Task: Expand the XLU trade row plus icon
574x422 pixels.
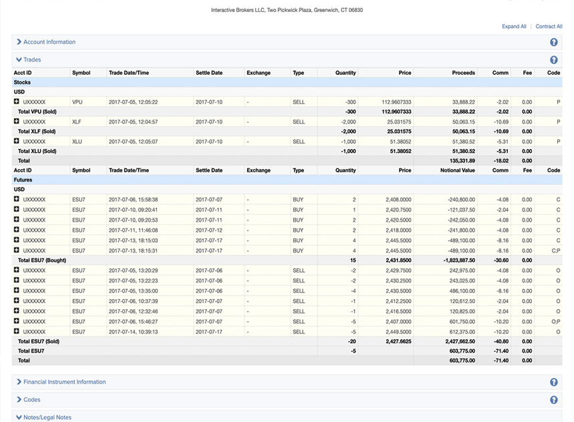Action: coord(17,142)
